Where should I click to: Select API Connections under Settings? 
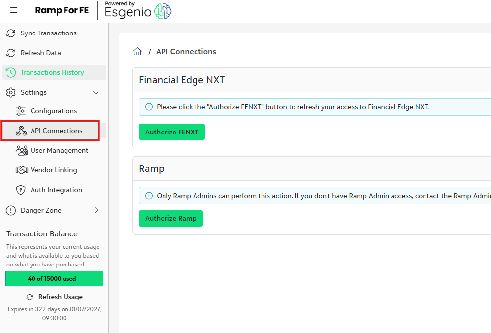(55, 131)
